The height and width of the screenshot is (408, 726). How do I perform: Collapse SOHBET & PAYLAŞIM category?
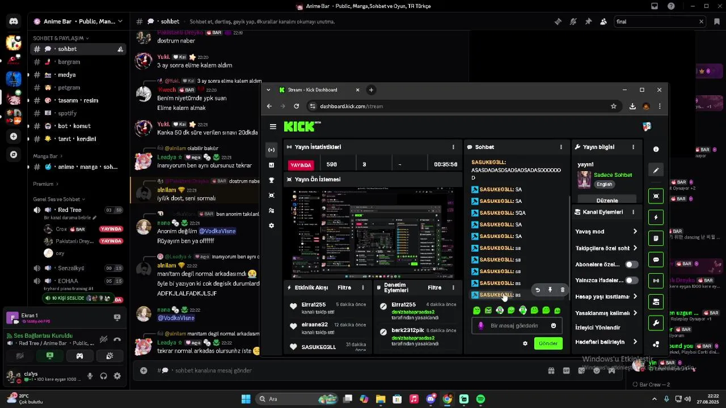tap(60, 38)
